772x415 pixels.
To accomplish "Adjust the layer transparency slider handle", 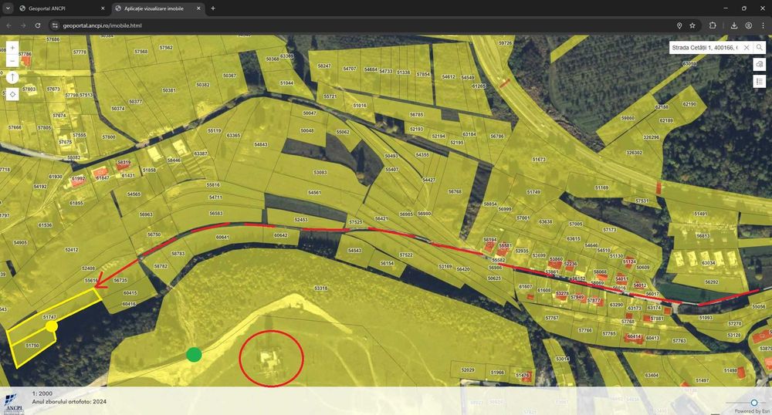I will click(753, 403).
